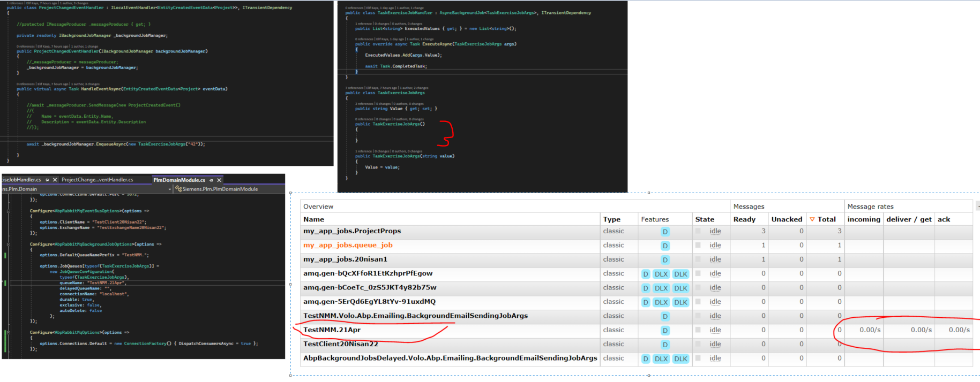Sort queues by the Name column header
The image size is (980, 382).
click(313, 219)
